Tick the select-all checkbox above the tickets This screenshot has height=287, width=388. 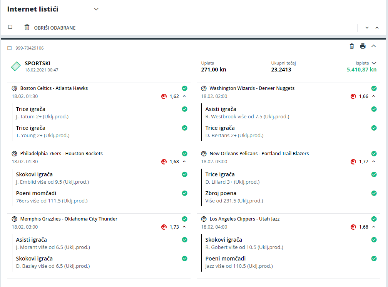(x=10, y=27)
